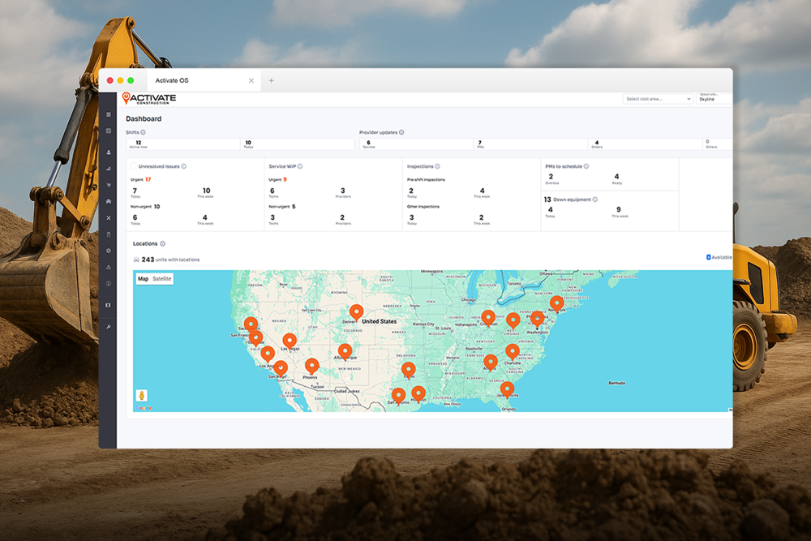Select the Washington map pin
The width and height of the screenshot is (811, 541).
click(538, 319)
